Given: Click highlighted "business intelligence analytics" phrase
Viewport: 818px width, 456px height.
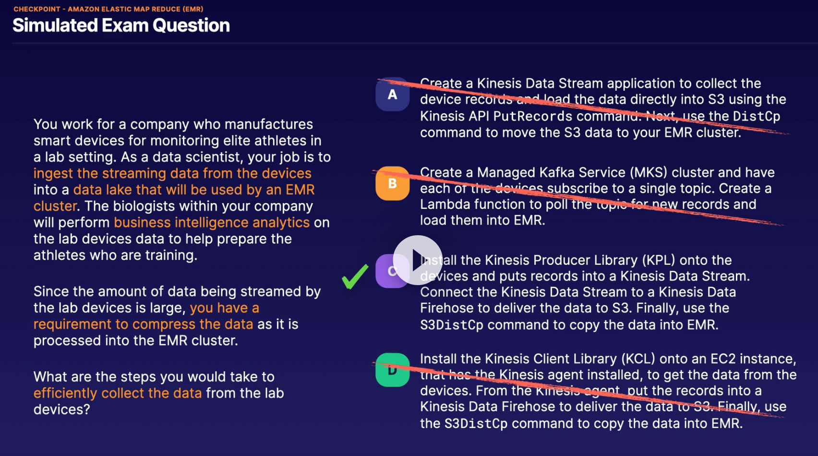Looking at the screenshot, I should tap(212, 222).
